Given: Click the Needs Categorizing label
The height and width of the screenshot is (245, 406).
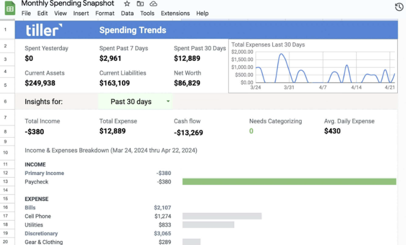Looking at the screenshot, I should pos(275,121).
